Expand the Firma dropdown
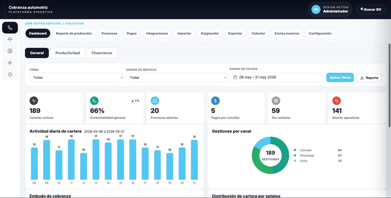The width and height of the screenshot is (391, 198). click(77, 78)
